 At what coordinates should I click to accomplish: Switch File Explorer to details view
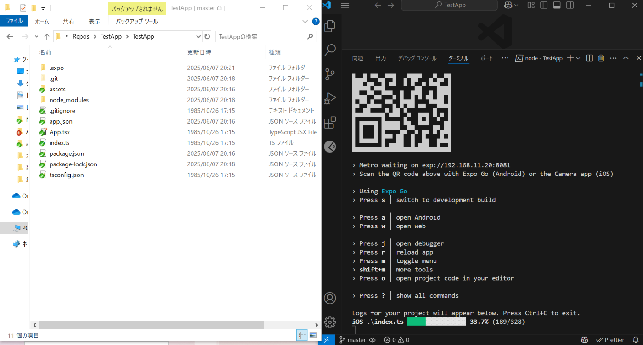point(302,335)
